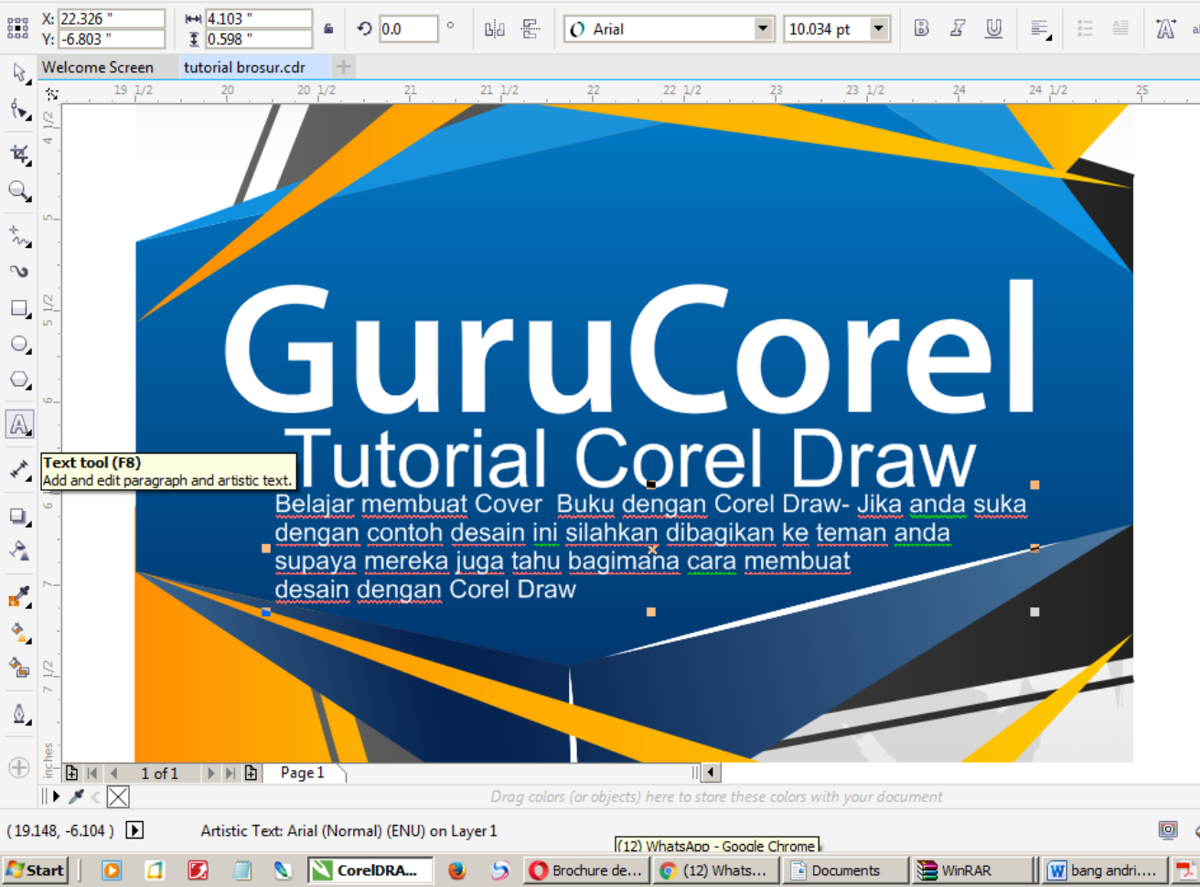
Task: Select the Rectangle tool
Action: click(19, 308)
